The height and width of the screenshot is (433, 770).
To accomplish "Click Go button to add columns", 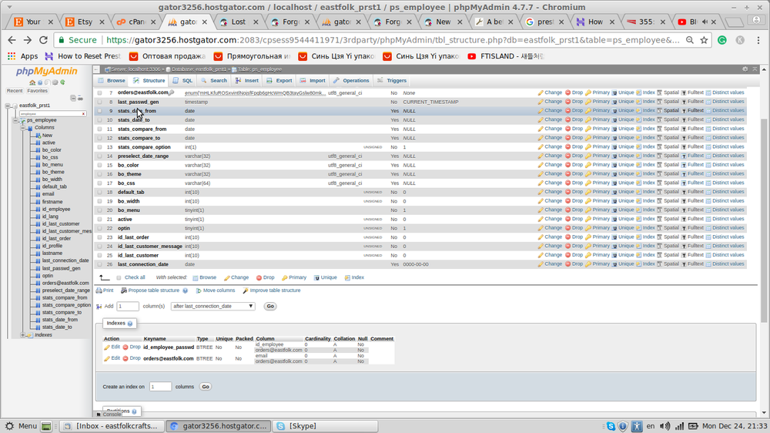I will click(270, 306).
